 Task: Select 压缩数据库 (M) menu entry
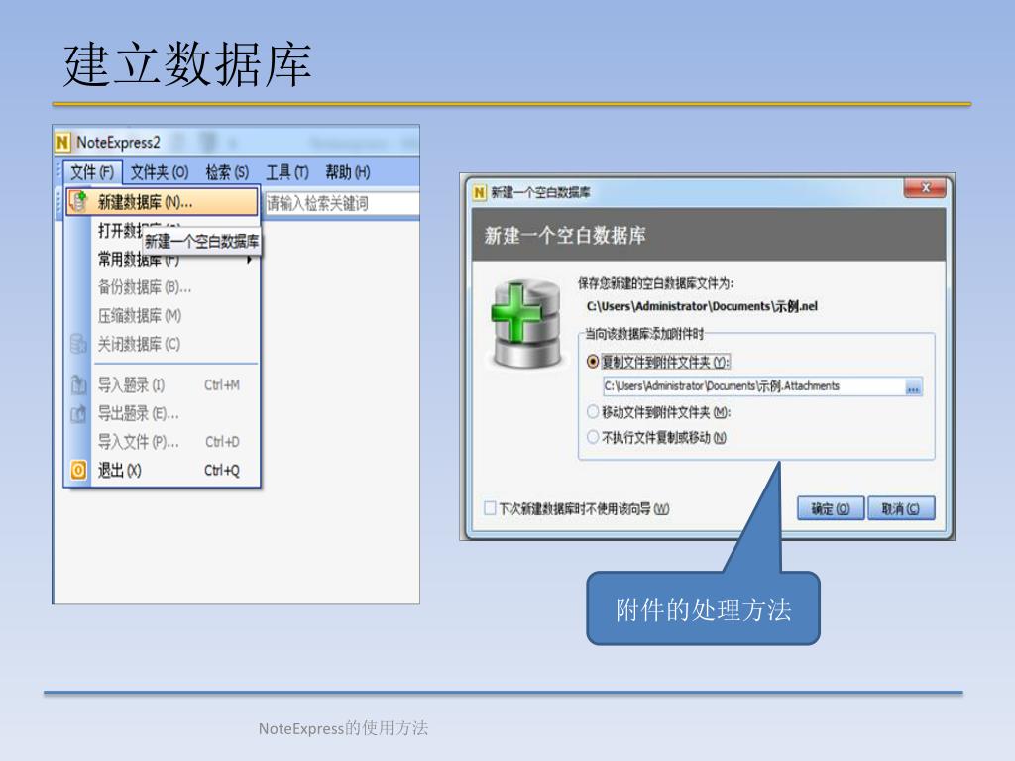163,315
